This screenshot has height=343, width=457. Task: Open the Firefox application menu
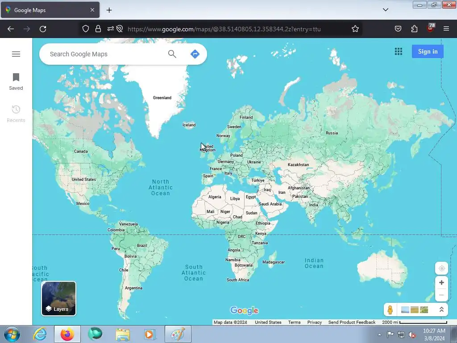click(446, 29)
